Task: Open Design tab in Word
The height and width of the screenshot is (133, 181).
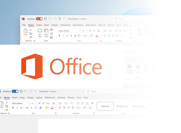Action: click(x=30, y=98)
